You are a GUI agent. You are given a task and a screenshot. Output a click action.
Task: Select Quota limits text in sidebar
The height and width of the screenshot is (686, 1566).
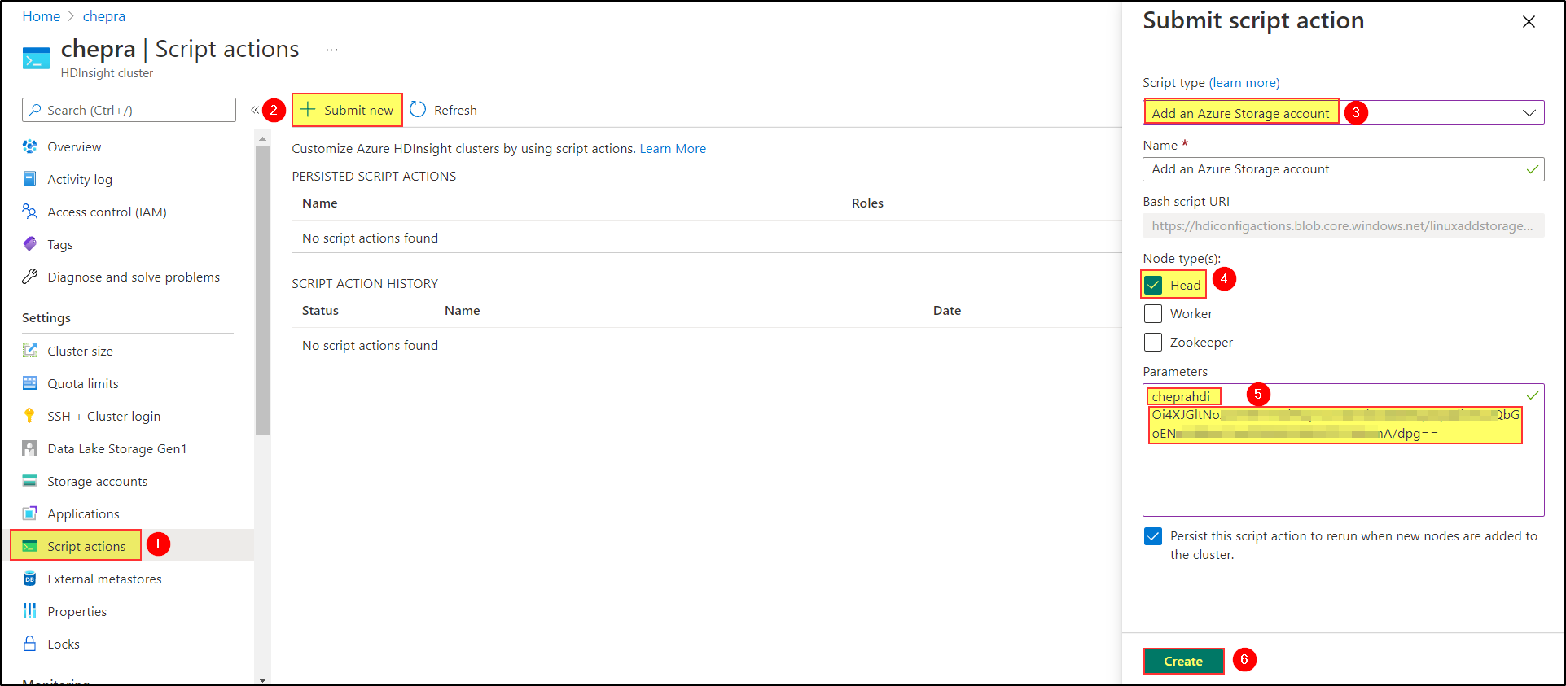(x=83, y=383)
